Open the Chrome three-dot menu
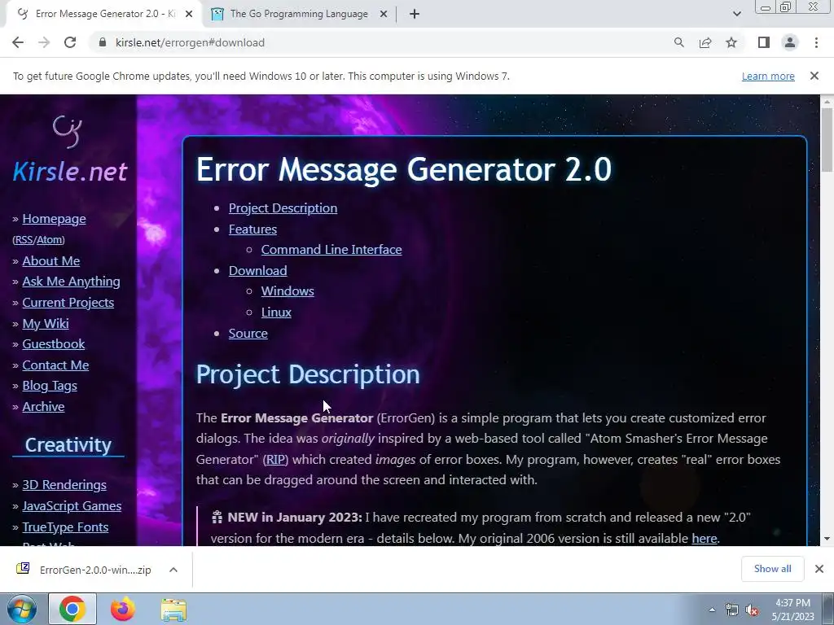The image size is (834, 625). tap(816, 42)
